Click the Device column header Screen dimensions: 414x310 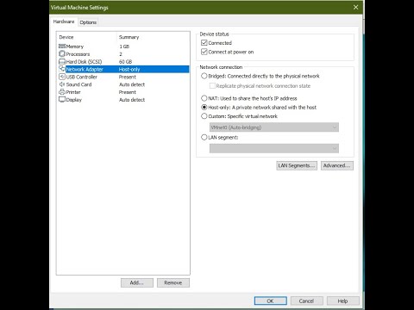66,37
